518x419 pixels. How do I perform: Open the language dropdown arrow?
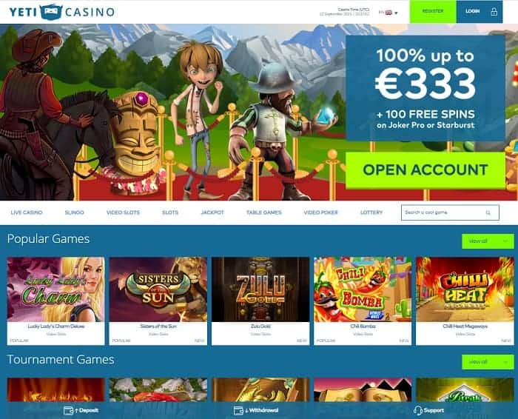coord(396,13)
